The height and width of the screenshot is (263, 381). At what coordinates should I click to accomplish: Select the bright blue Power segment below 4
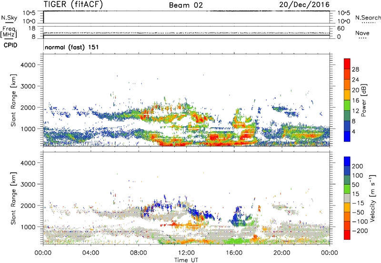tap(347, 136)
